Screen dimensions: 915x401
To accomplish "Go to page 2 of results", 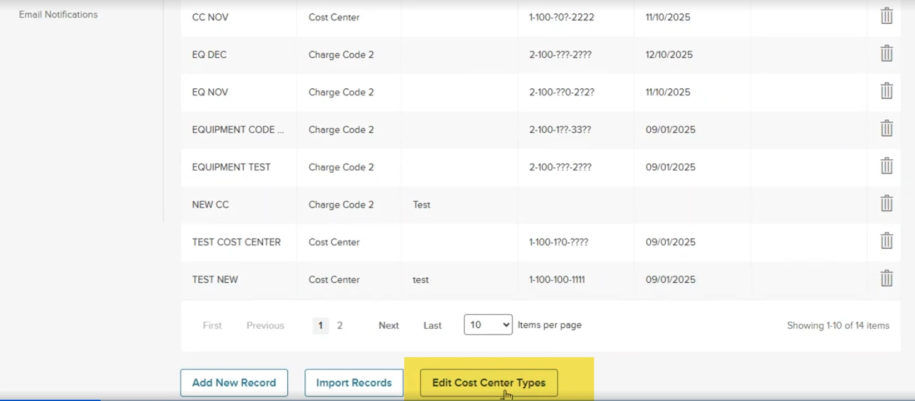I will point(340,326).
